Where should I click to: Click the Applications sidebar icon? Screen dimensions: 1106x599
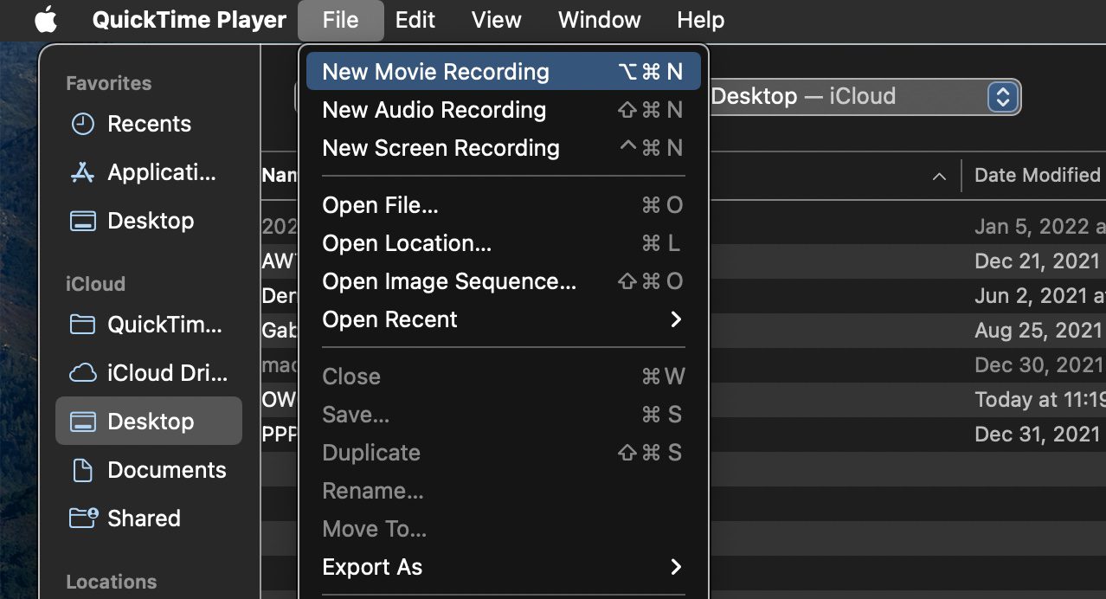coord(82,172)
